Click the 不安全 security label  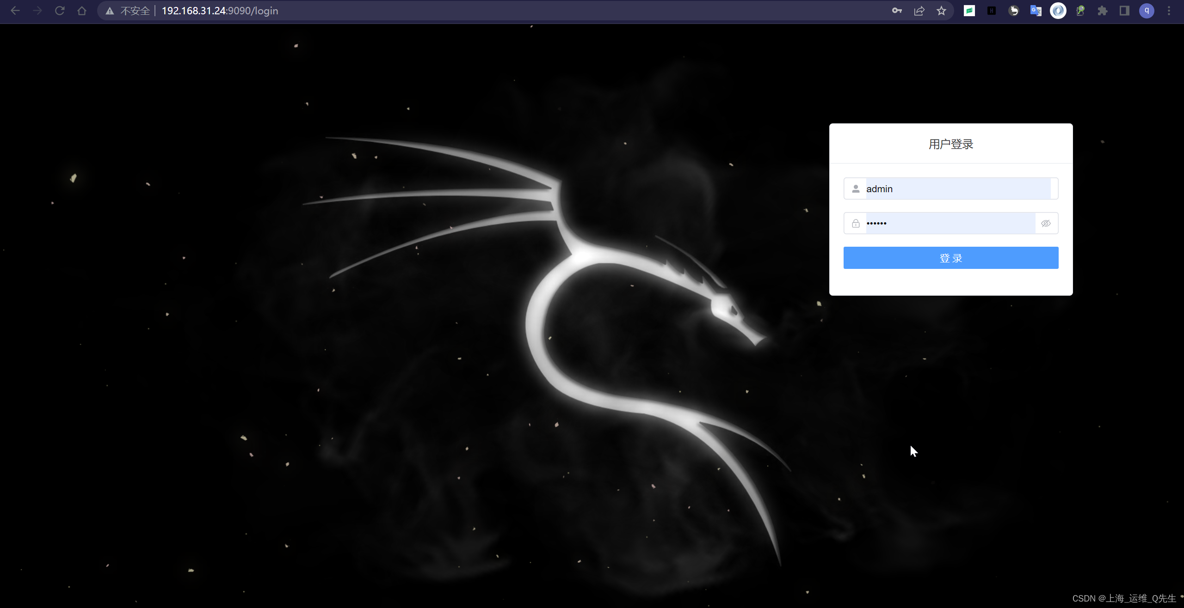tap(135, 11)
